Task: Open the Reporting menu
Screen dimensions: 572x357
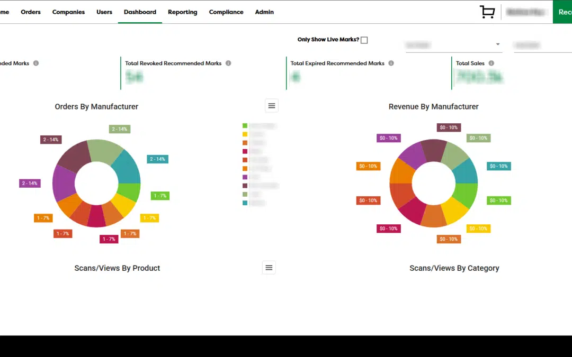Action: 182,12
